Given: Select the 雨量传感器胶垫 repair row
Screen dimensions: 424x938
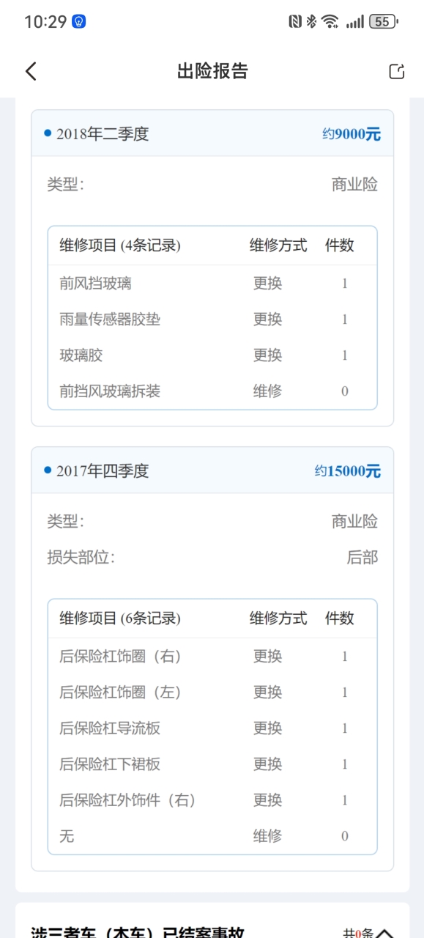Looking at the screenshot, I should (212, 320).
